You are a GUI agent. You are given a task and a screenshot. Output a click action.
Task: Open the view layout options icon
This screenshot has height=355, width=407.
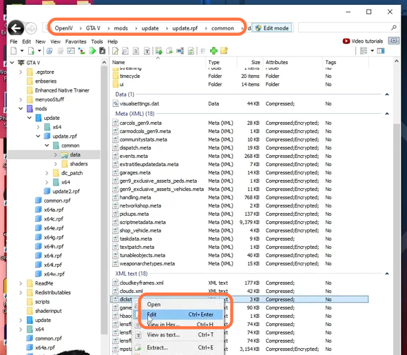click(364, 51)
